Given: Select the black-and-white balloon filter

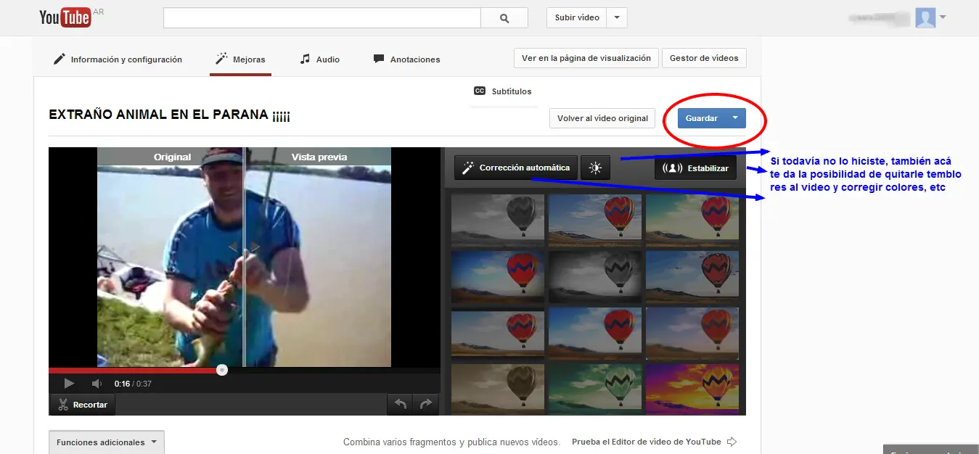Looking at the screenshot, I should (x=595, y=277).
